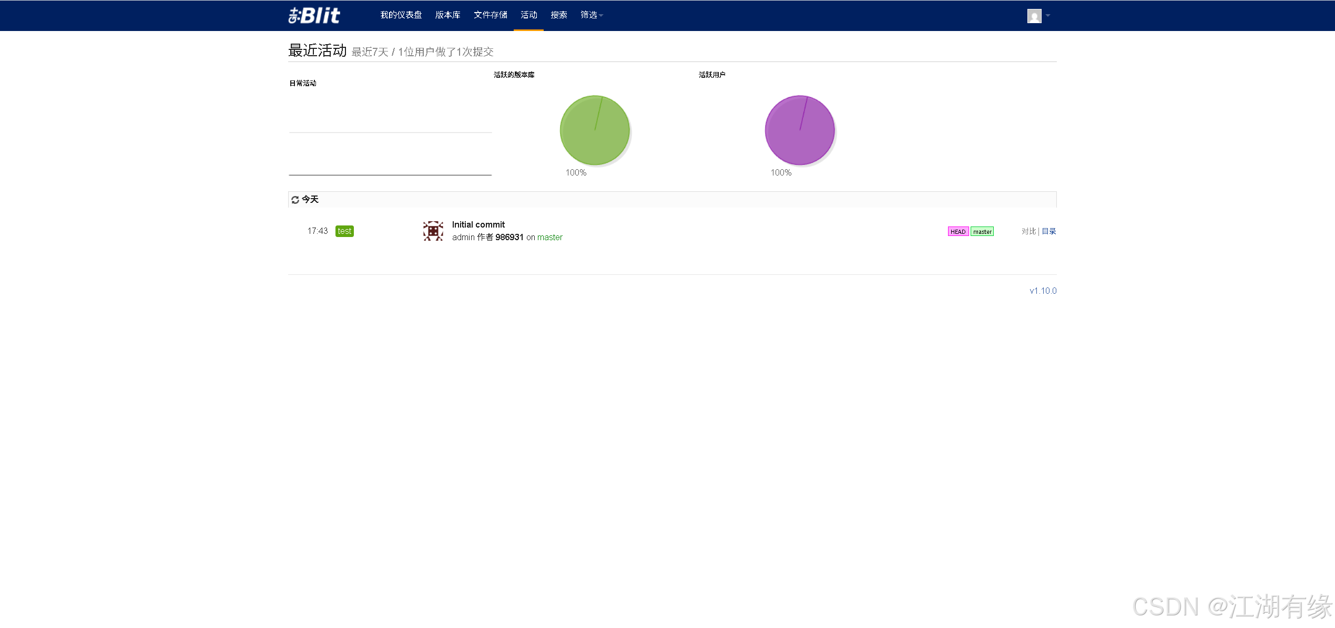Click the pink HEAD ref tag
This screenshot has height=628, width=1335.
[x=957, y=232]
